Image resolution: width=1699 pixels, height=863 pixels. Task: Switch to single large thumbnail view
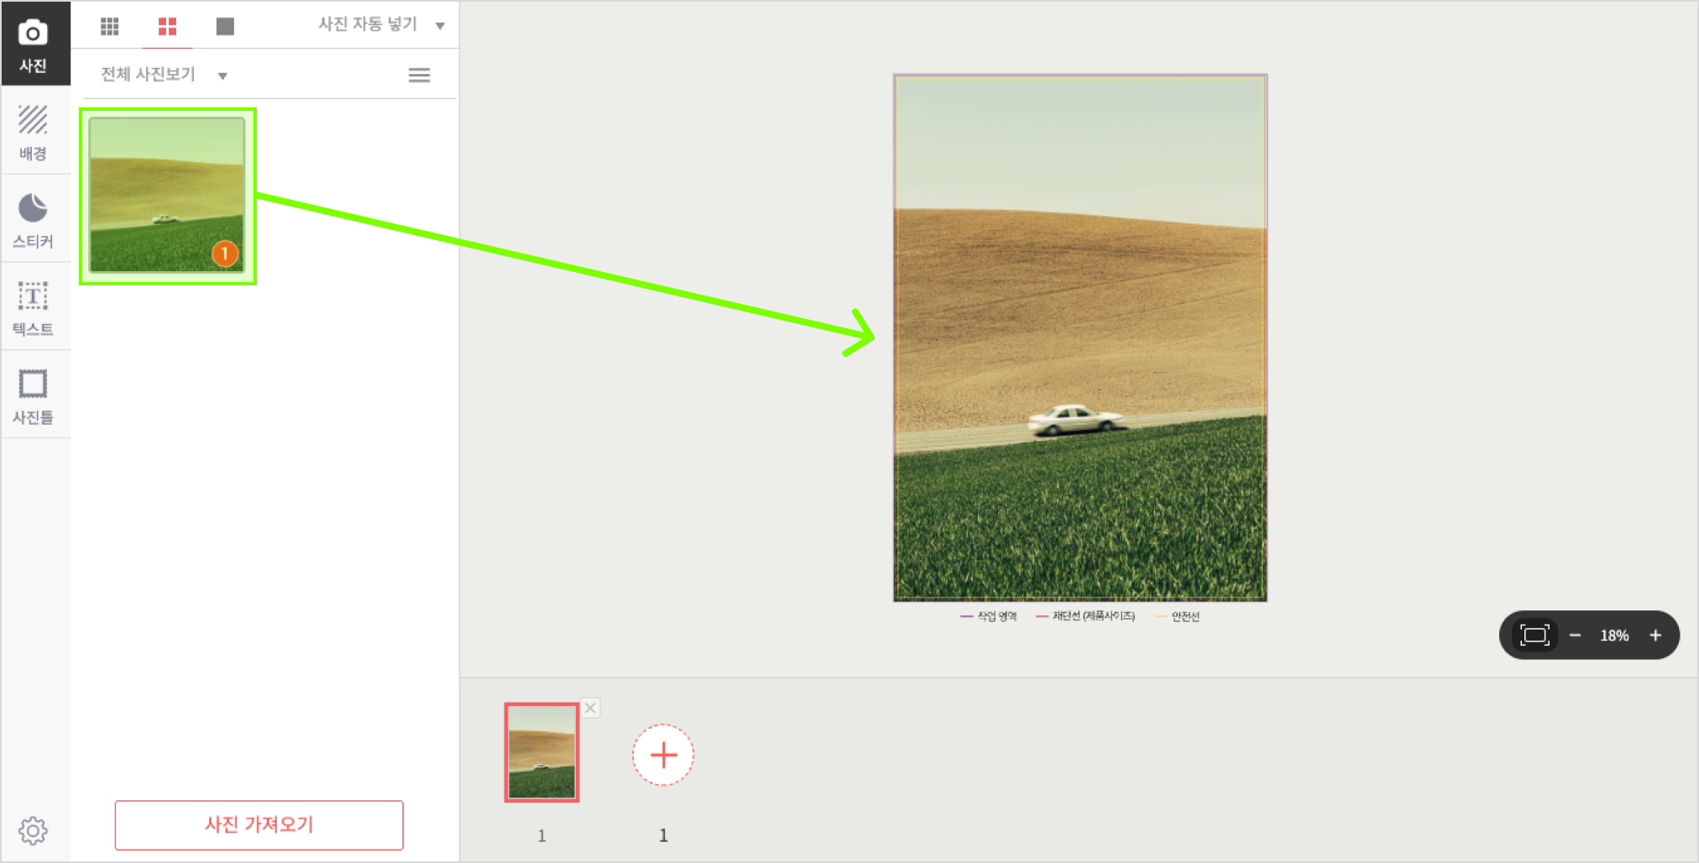[225, 27]
